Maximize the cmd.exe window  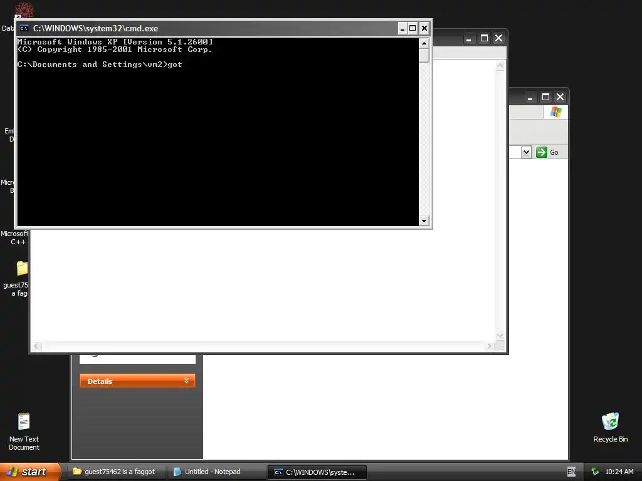[413, 28]
